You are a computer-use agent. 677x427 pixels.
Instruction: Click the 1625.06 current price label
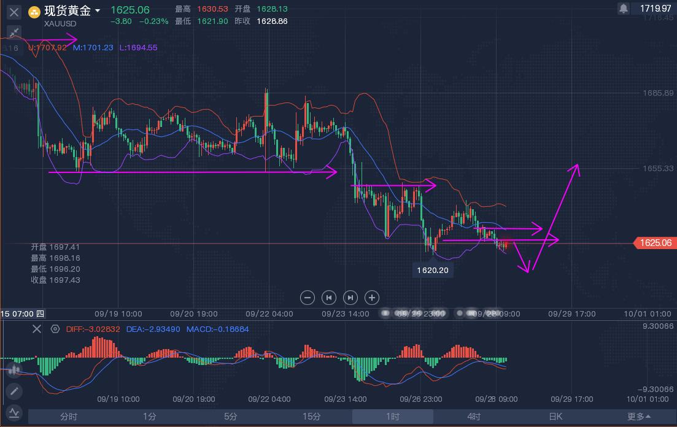click(x=654, y=243)
